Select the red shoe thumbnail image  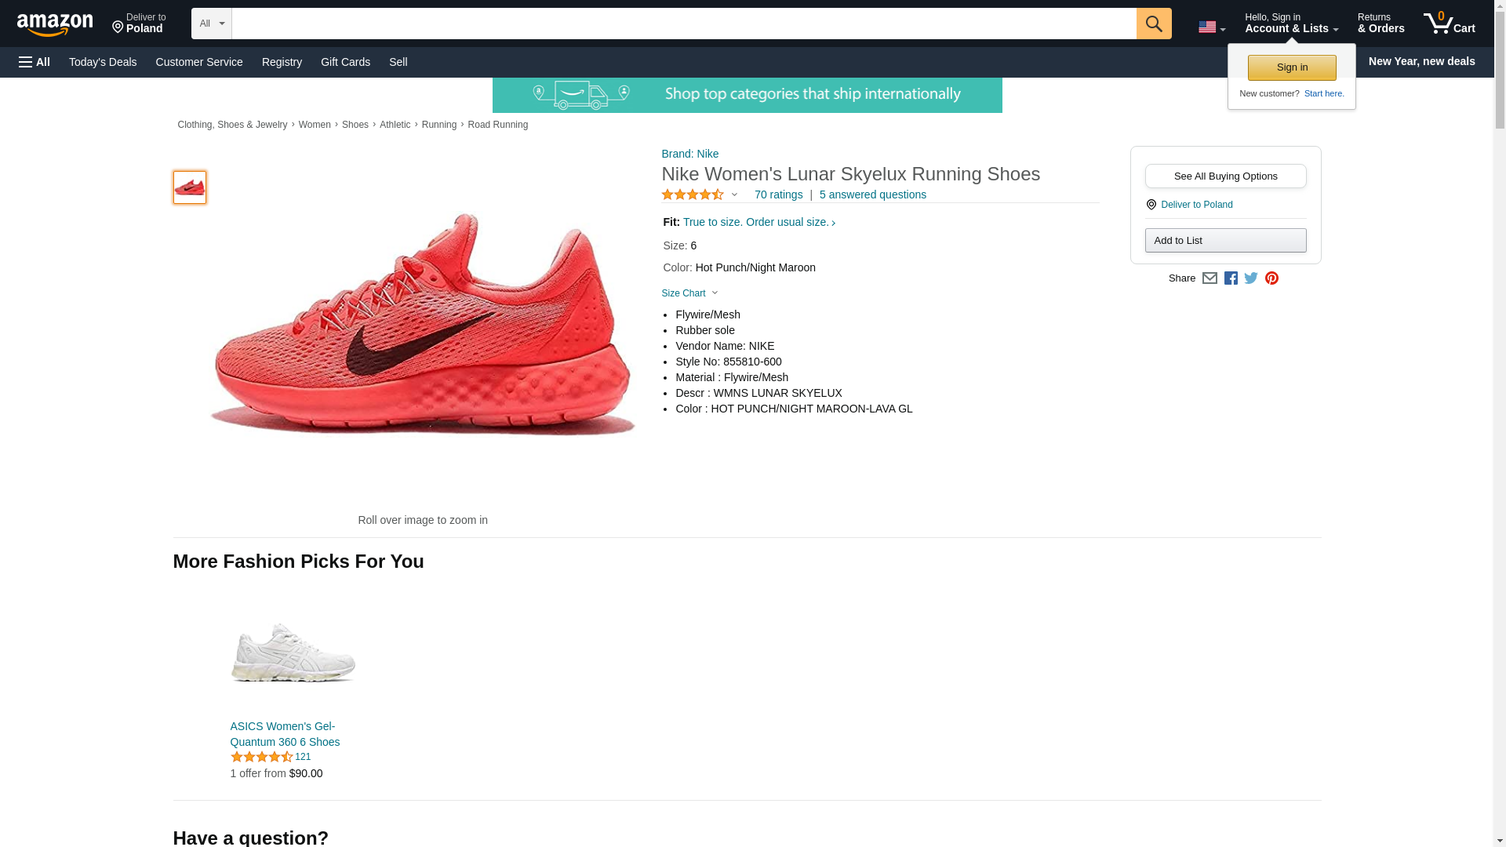coord(190,187)
